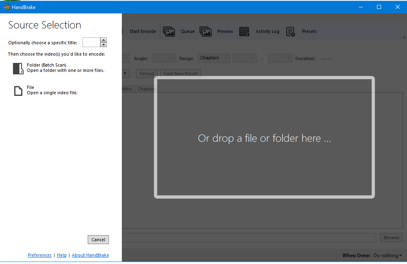Click Browse to choose a destination
Screen dimensions: 407x264
click(391, 237)
